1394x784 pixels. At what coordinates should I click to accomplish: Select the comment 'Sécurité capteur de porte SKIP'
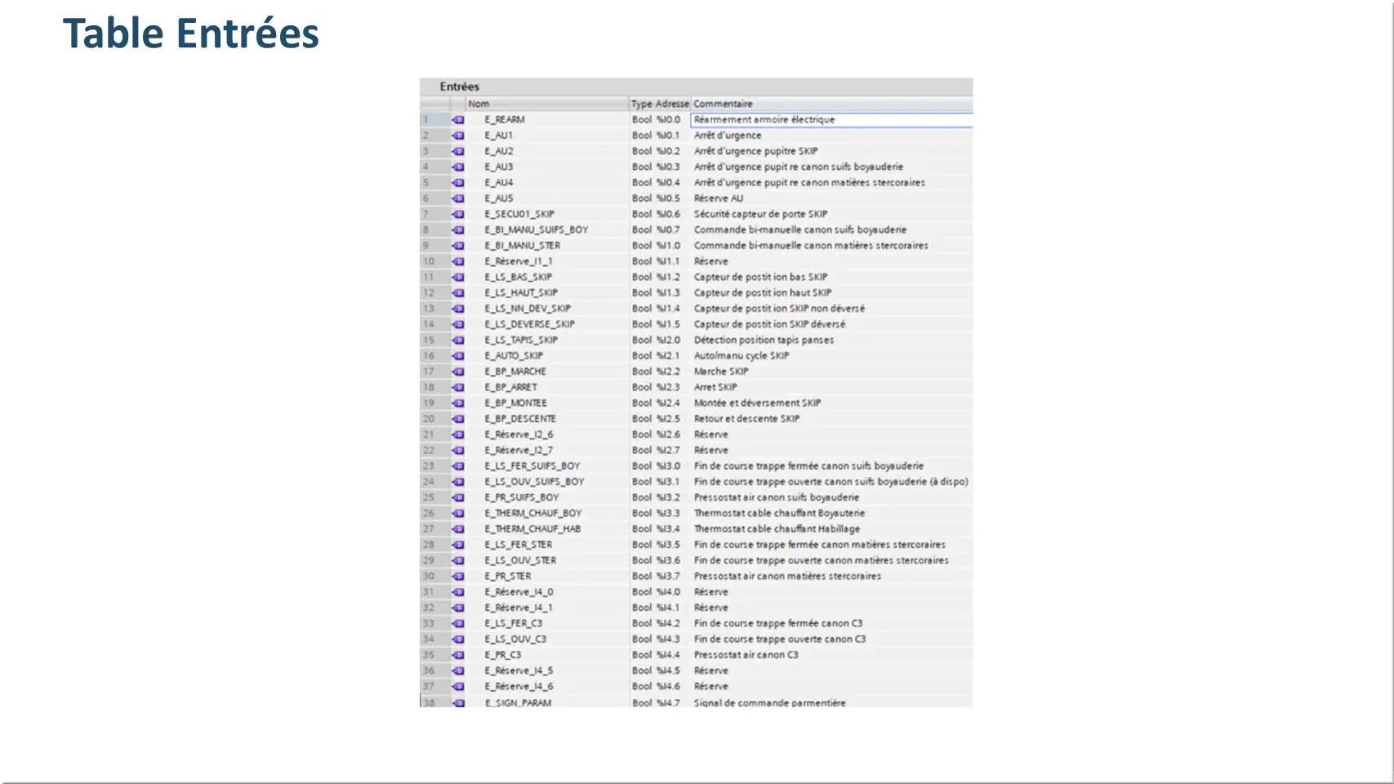pyautogui.click(x=760, y=214)
